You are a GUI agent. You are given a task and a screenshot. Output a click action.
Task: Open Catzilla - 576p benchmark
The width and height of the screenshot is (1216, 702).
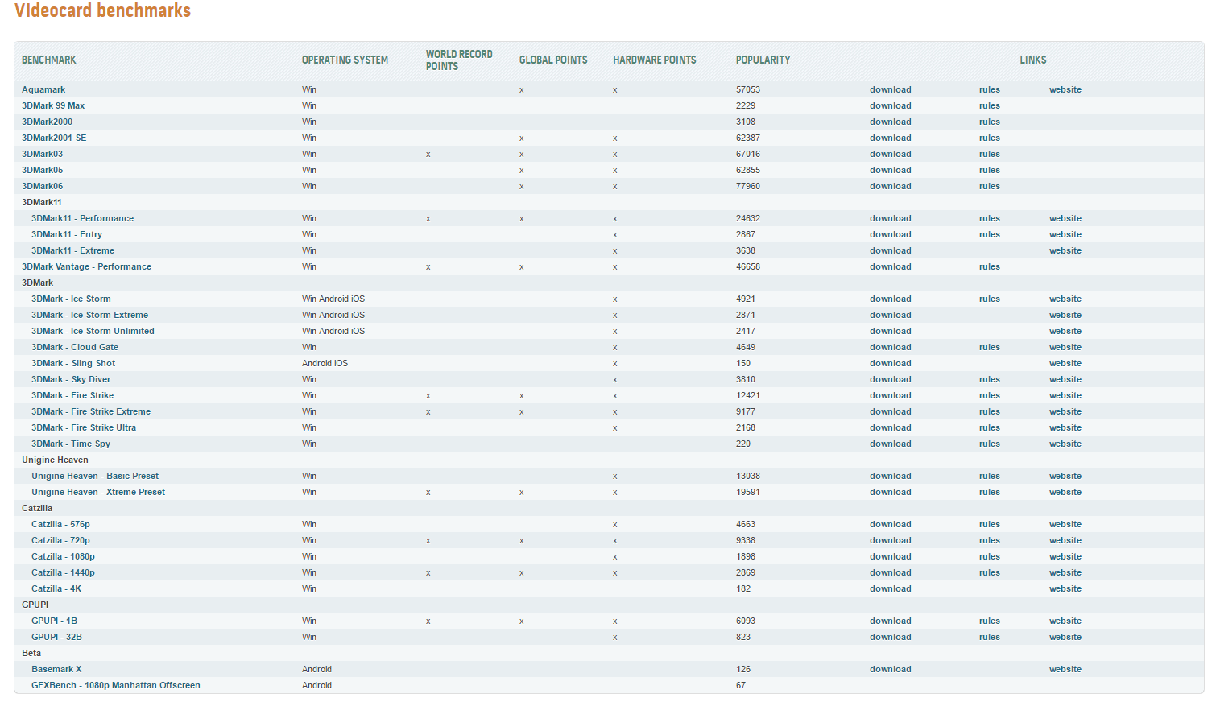click(x=60, y=524)
